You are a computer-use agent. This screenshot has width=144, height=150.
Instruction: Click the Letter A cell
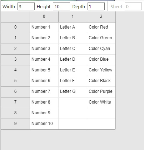[x=73, y=27]
